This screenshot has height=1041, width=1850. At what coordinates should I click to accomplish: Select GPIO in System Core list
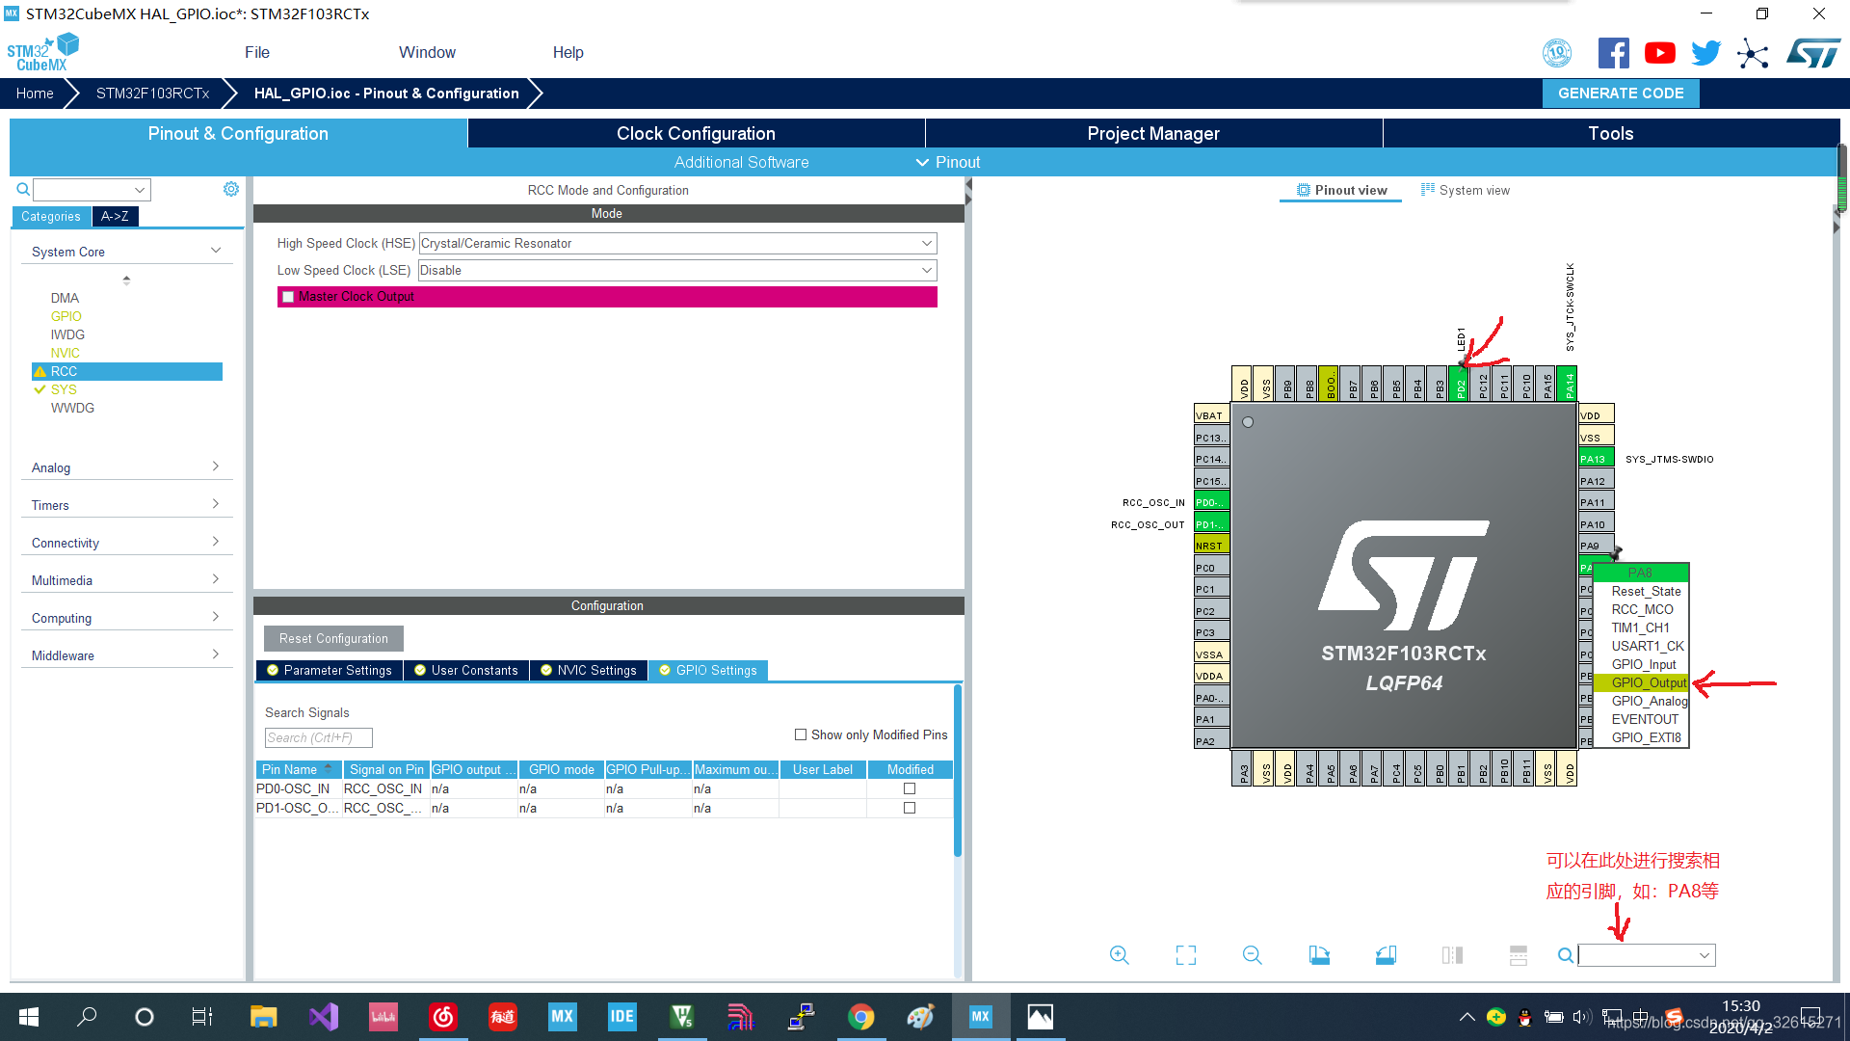tap(66, 316)
